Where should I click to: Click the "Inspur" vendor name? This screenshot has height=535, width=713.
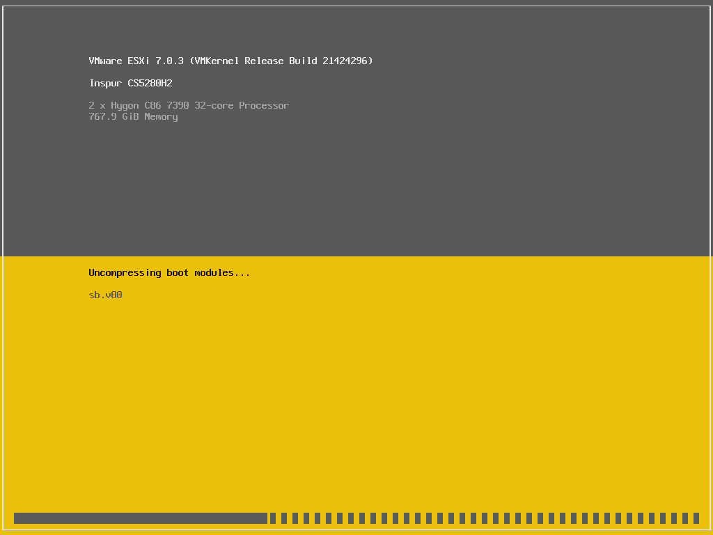105,83
